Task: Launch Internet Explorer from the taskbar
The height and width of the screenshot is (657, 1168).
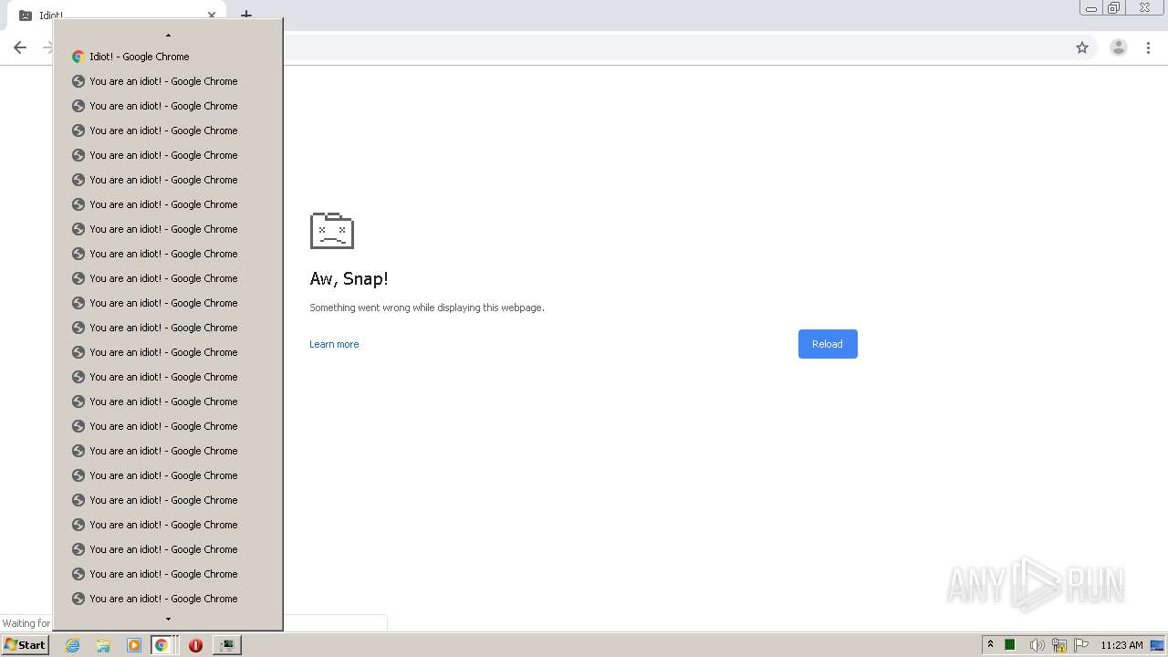Action: [72, 645]
